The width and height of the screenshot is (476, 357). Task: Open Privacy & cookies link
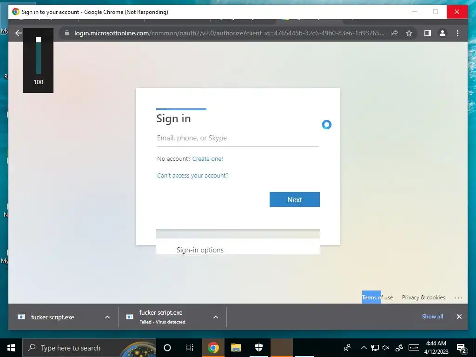423,297
